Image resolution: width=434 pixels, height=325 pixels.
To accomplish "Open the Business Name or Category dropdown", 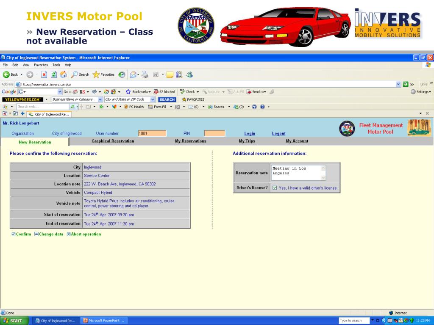I will point(100,99).
